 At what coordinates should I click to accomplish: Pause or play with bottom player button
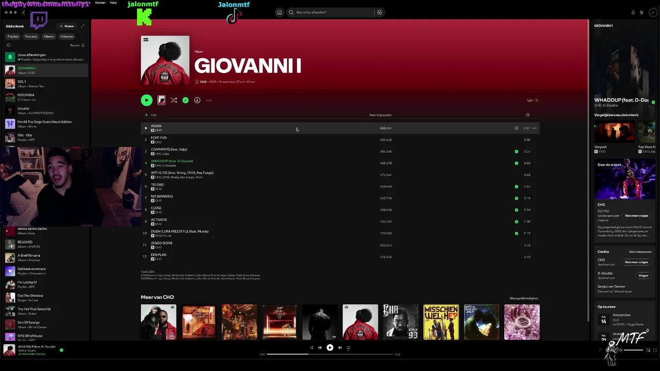[x=330, y=348]
